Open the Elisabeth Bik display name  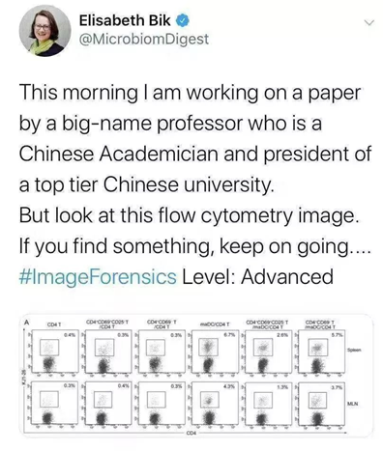tap(125, 20)
